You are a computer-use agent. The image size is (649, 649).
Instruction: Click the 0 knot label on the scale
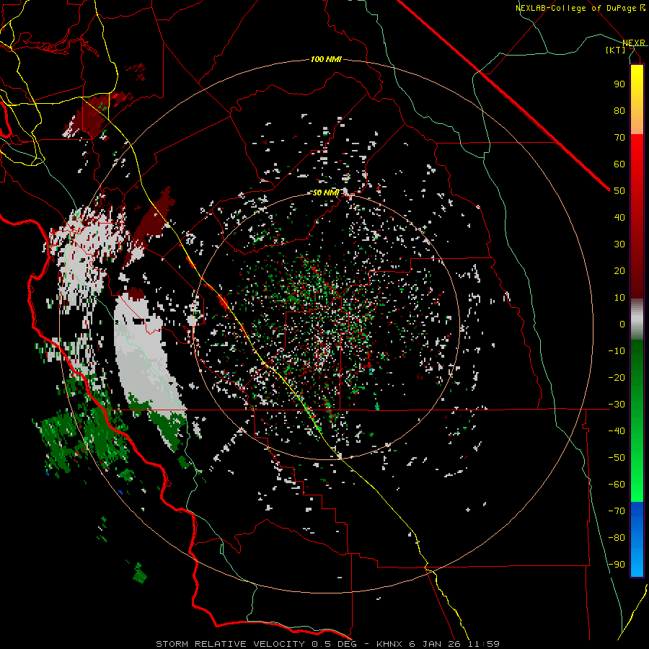(x=622, y=324)
